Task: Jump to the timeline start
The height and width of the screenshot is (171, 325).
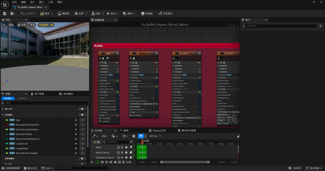Action: [x=102, y=162]
